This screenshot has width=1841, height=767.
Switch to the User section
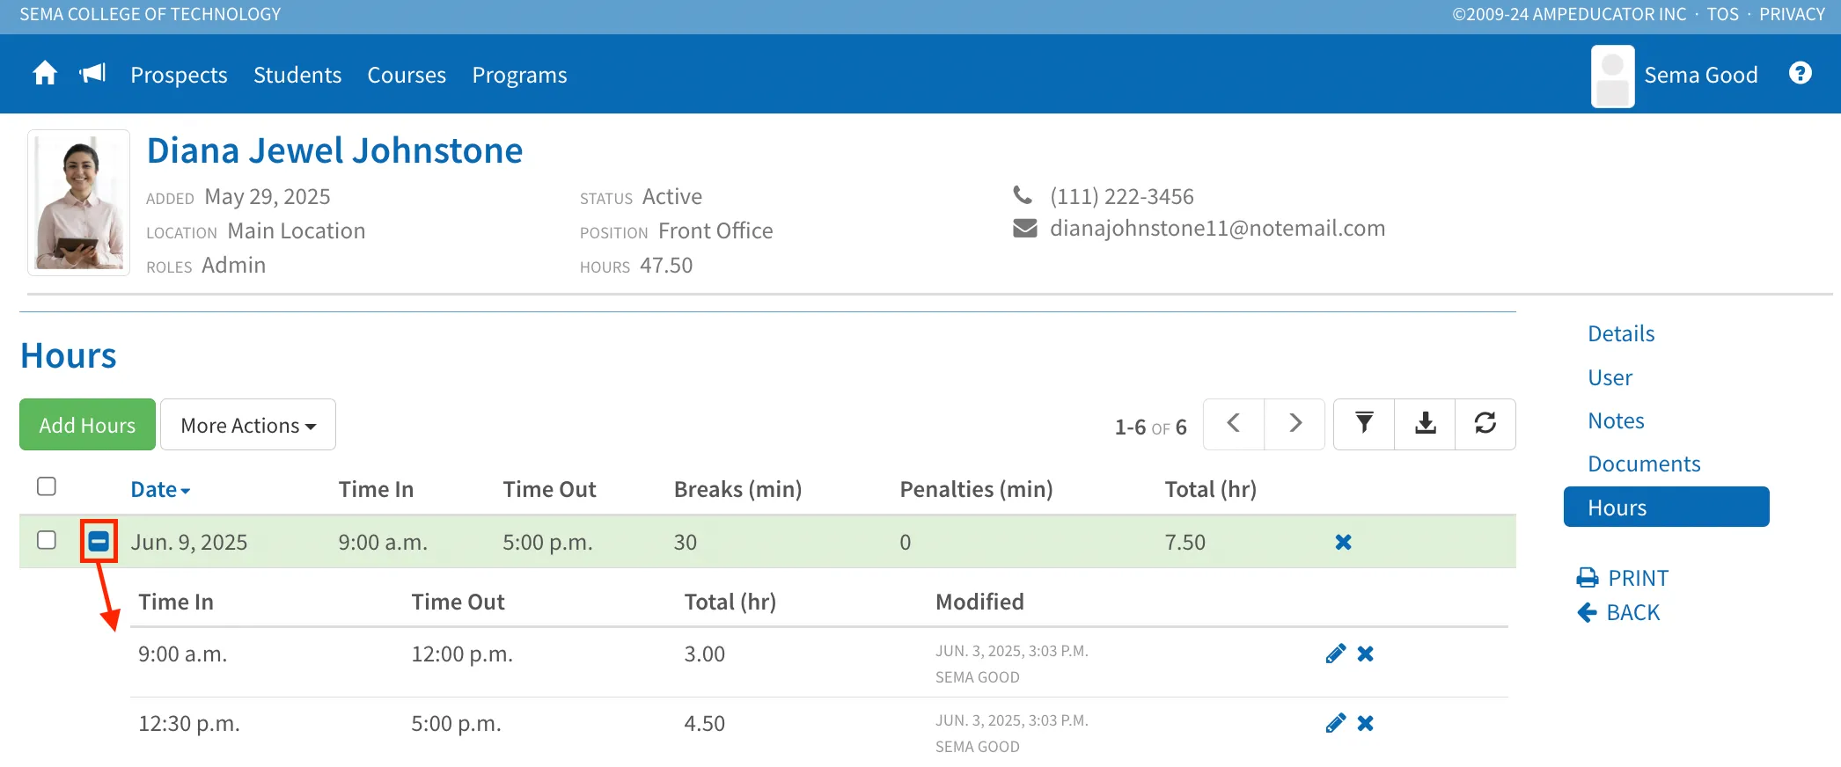coord(1610,377)
